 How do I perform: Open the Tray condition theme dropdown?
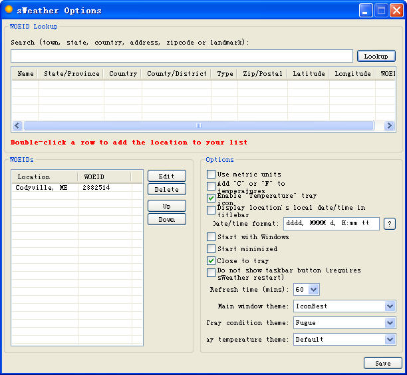click(x=390, y=323)
